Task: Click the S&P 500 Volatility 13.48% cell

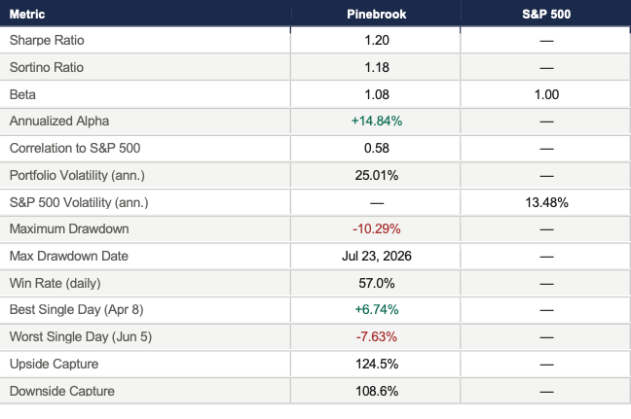Action: click(x=546, y=202)
